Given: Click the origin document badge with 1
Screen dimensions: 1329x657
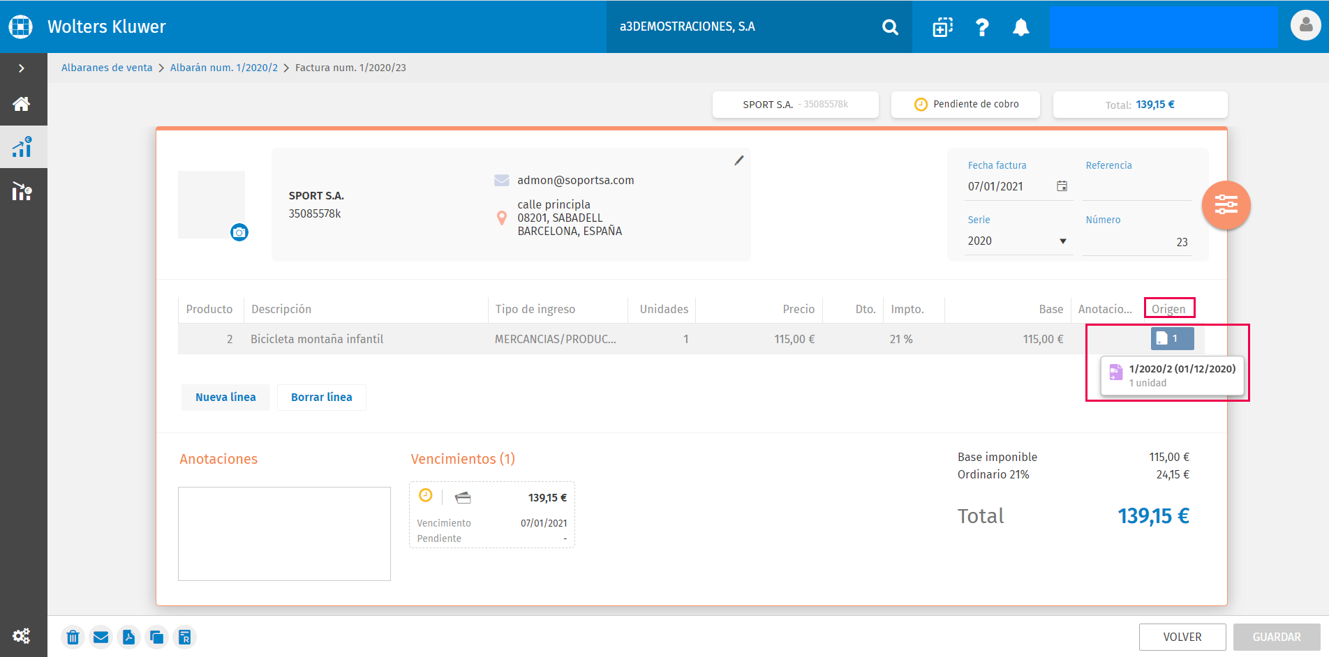Looking at the screenshot, I should tap(1172, 339).
